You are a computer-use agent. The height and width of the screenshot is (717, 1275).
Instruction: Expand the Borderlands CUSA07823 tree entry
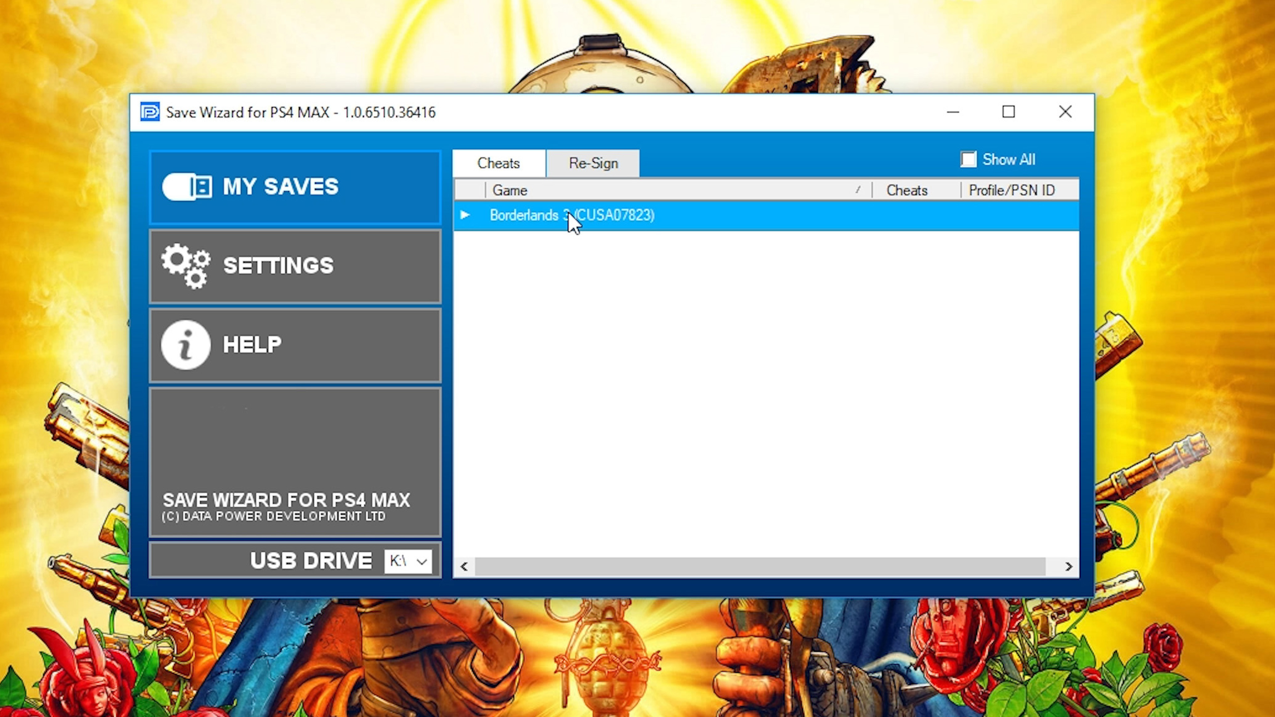point(464,214)
